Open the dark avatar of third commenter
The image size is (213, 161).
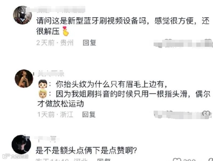21,144
